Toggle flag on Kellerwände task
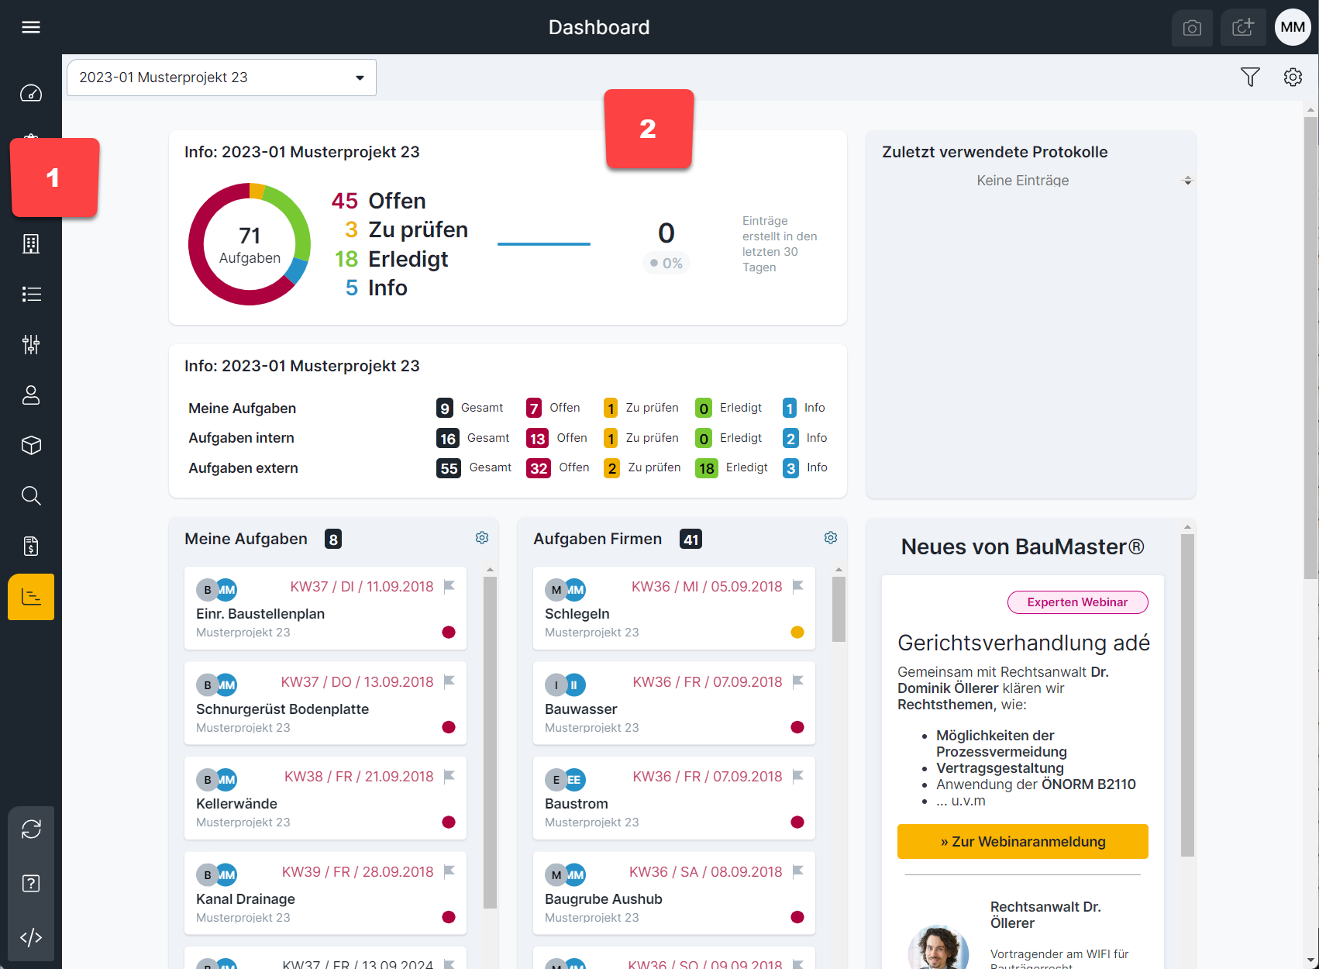 (x=449, y=777)
